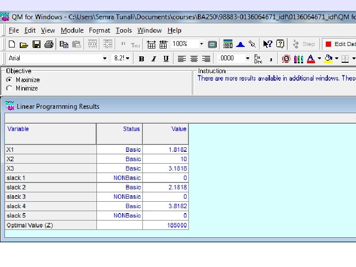Click the Edit Data button
The image size is (356, 267).
coord(340,44)
